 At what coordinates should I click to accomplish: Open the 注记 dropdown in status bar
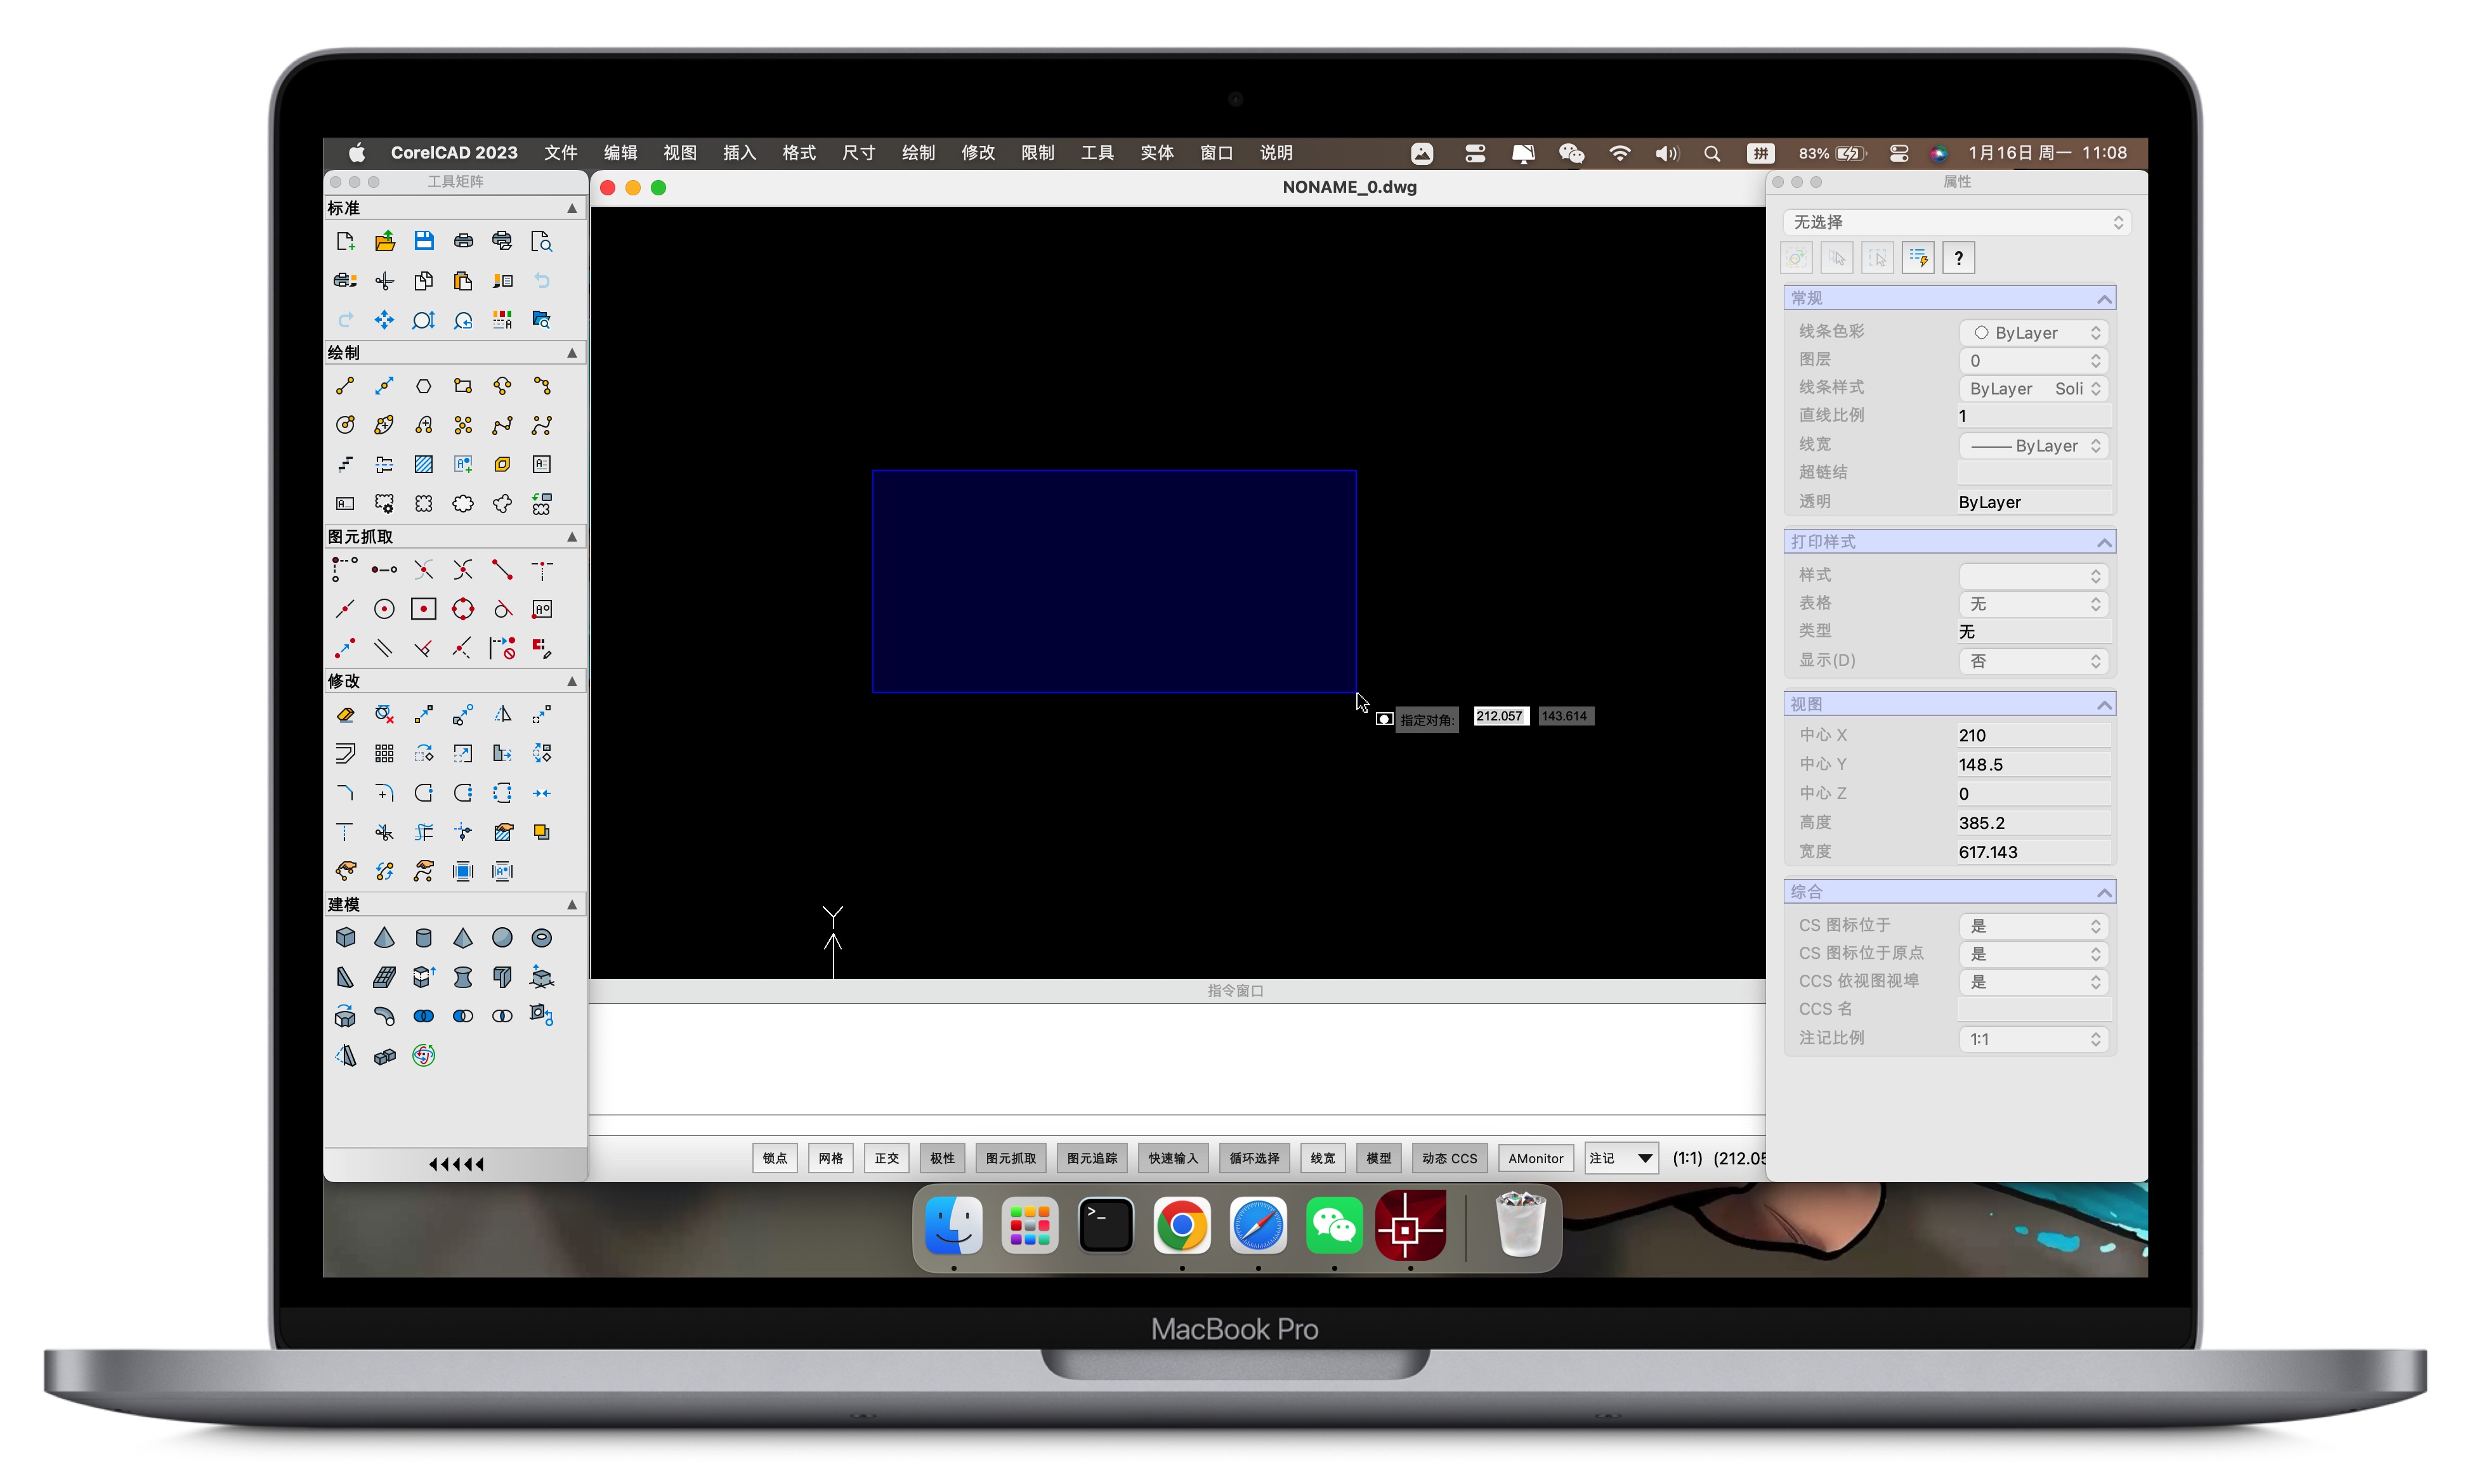[1621, 1158]
